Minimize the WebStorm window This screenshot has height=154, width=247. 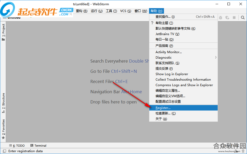point(217,4)
